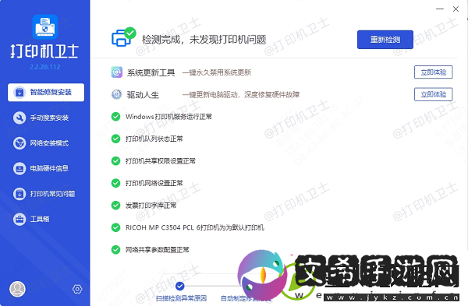
Task: Click 立即体验 for 驱动人生
Action: coord(434,94)
